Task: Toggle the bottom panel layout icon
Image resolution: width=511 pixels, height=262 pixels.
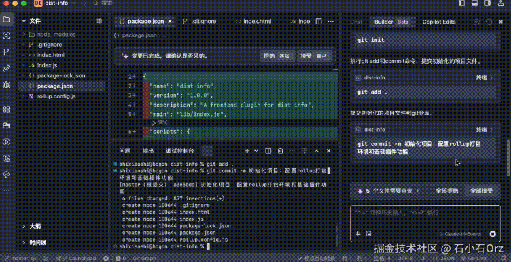Action: point(474,3)
